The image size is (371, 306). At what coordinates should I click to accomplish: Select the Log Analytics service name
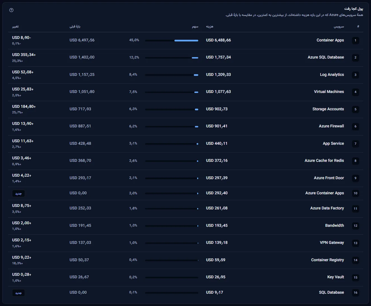[332, 74]
